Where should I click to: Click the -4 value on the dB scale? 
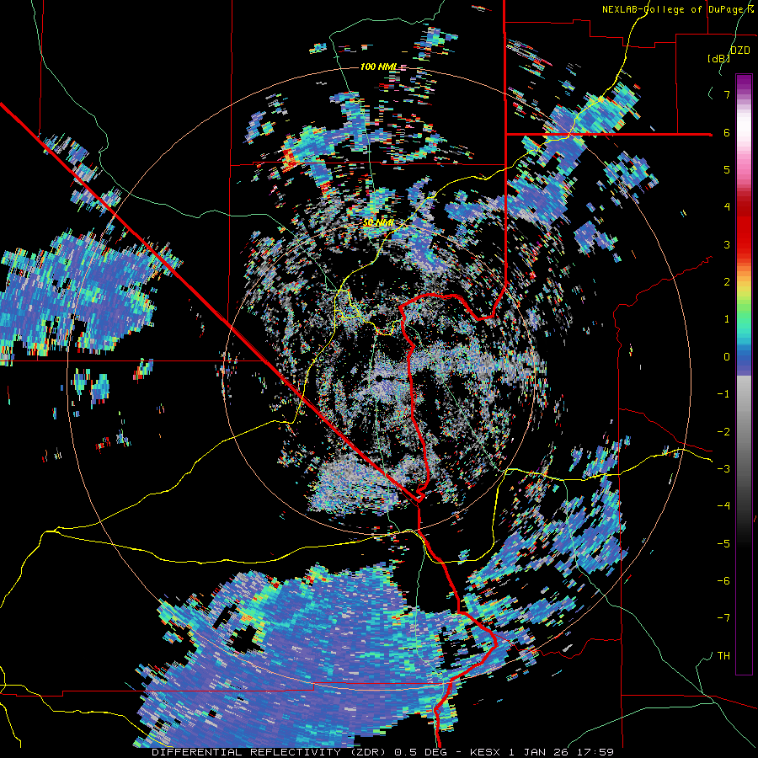(x=723, y=506)
